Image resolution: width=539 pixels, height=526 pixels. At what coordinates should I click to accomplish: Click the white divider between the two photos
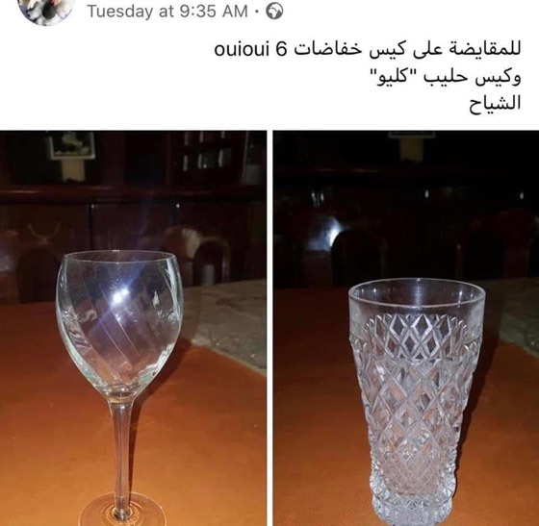[x=269, y=328]
